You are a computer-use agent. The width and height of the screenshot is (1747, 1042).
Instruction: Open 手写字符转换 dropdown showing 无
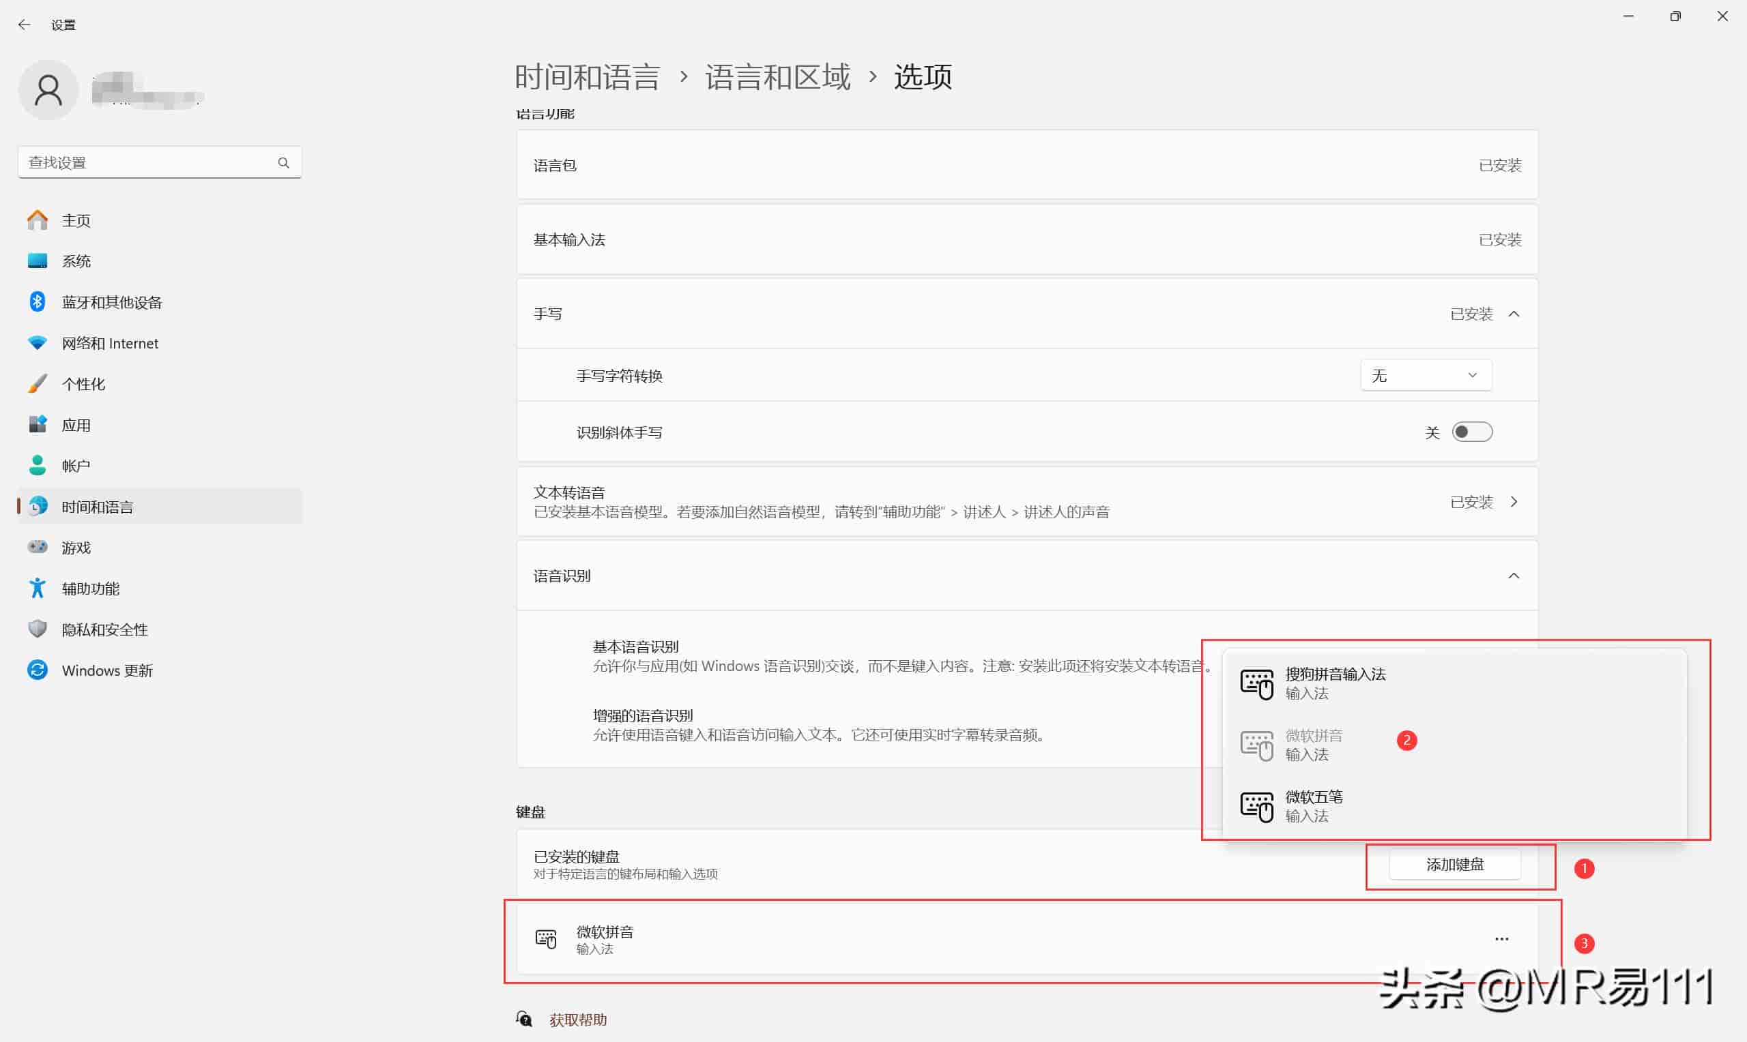point(1426,376)
